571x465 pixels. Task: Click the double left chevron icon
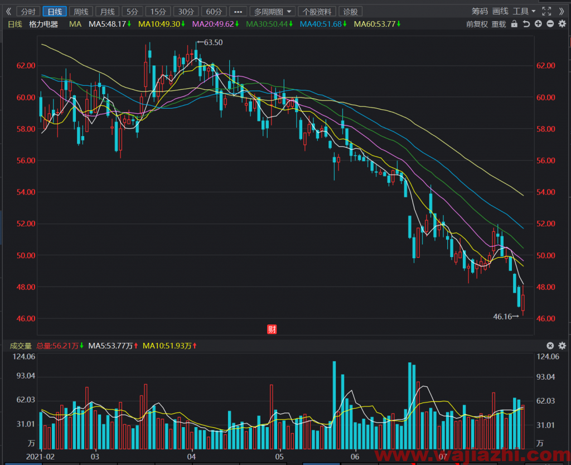tap(9, 12)
